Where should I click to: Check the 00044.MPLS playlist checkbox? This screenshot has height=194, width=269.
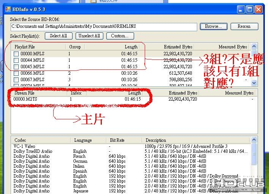(x=16, y=60)
